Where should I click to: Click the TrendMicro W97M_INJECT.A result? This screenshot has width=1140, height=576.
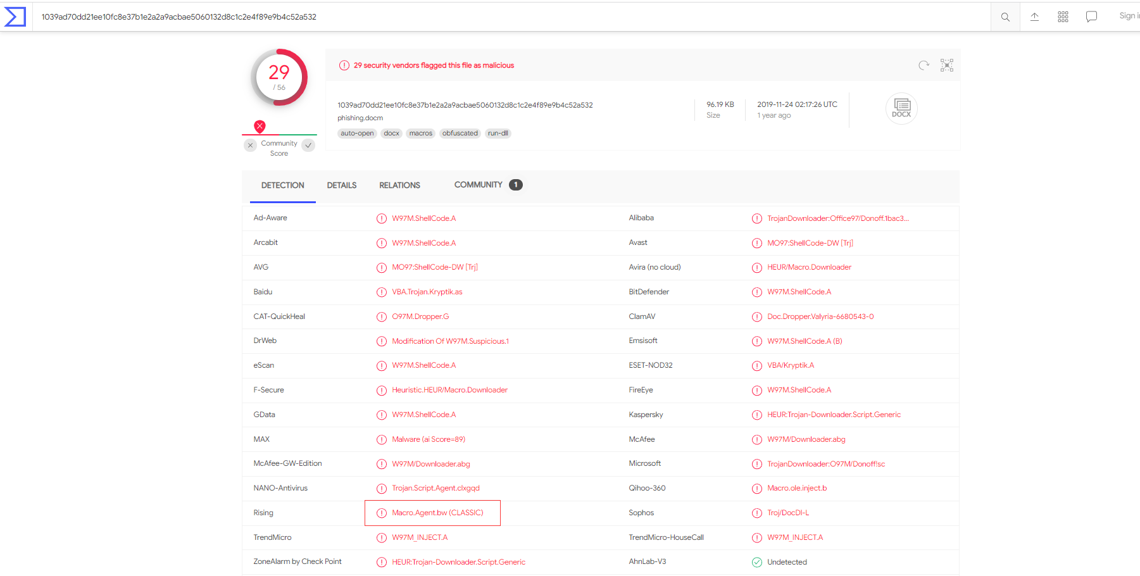point(420,537)
